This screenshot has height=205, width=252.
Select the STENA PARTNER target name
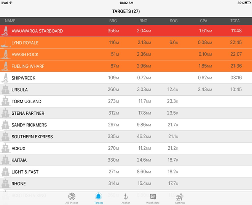[x=28, y=113]
